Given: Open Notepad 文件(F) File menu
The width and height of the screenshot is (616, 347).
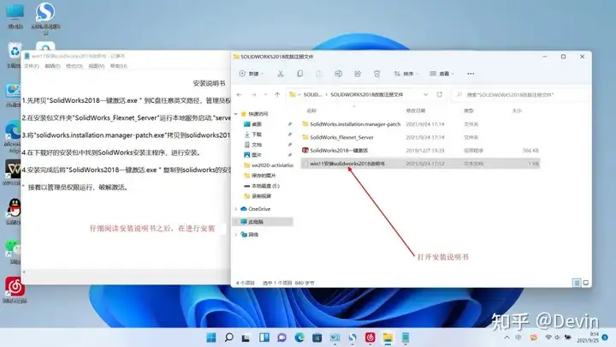Looking at the screenshot, I should coord(32,66).
